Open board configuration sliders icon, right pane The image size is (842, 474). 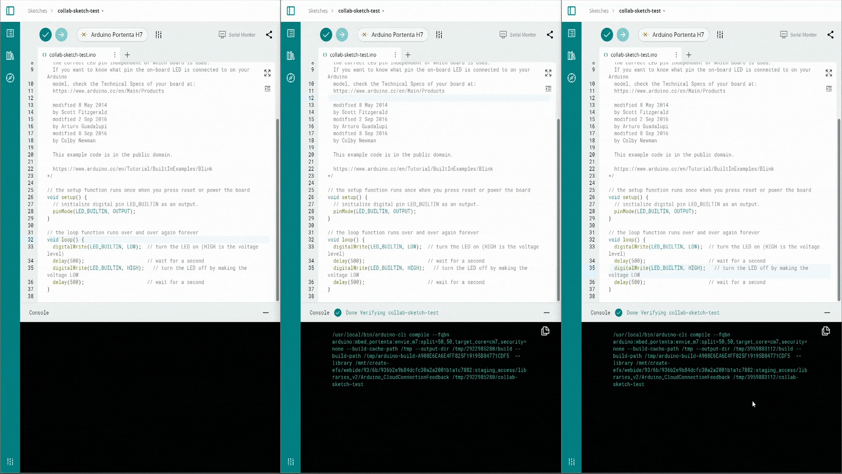720,35
